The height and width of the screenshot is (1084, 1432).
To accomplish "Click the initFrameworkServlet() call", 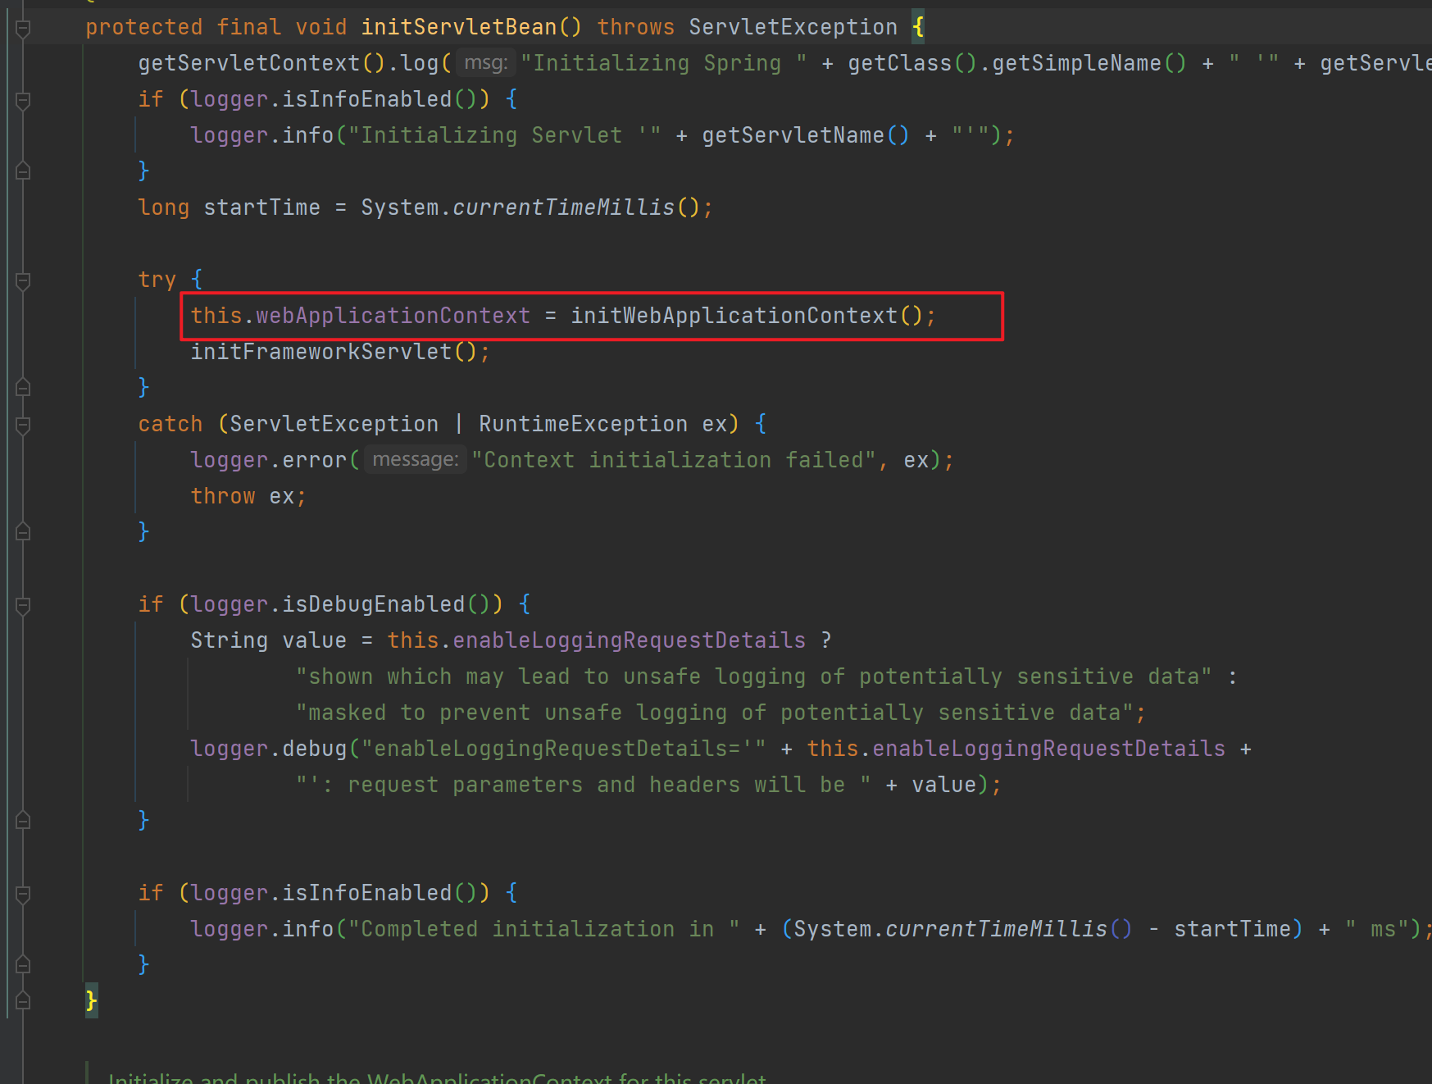I will point(334,352).
